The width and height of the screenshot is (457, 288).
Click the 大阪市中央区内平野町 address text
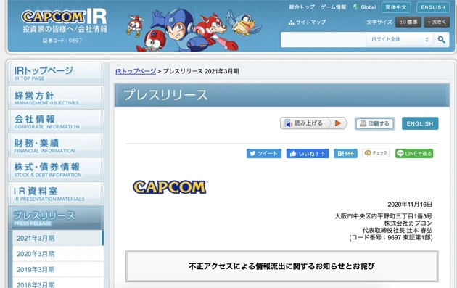pyautogui.click(x=383, y=216)
